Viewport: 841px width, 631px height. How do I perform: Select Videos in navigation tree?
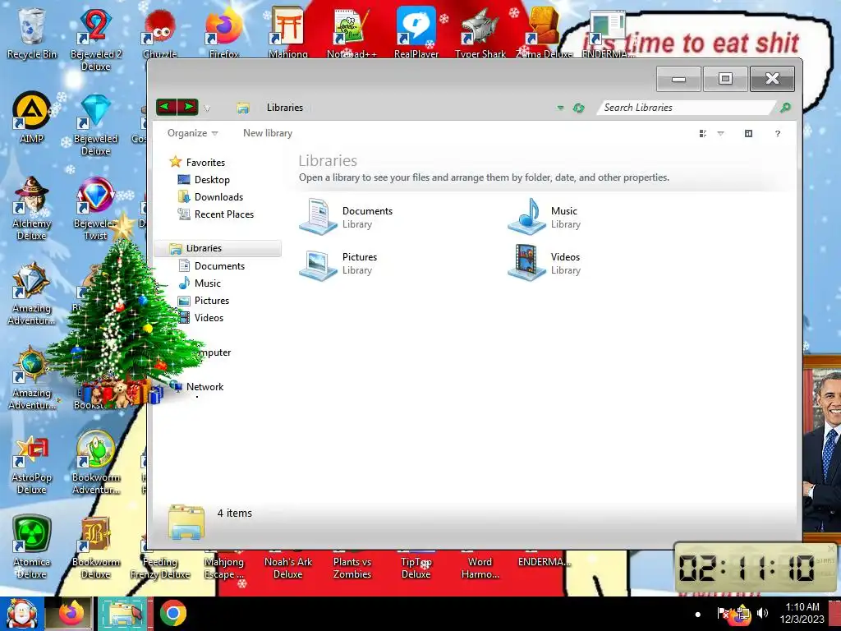[200, 318]
